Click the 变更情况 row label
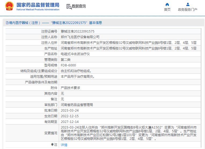Viewport: 205px width, 149px height. click(51, 133)
